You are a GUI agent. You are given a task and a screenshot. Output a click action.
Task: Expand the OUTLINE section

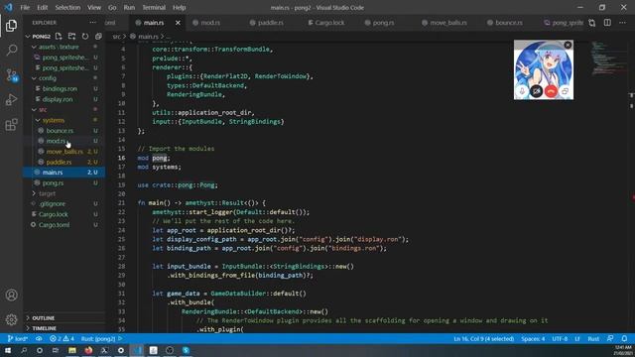coord(43,318)
